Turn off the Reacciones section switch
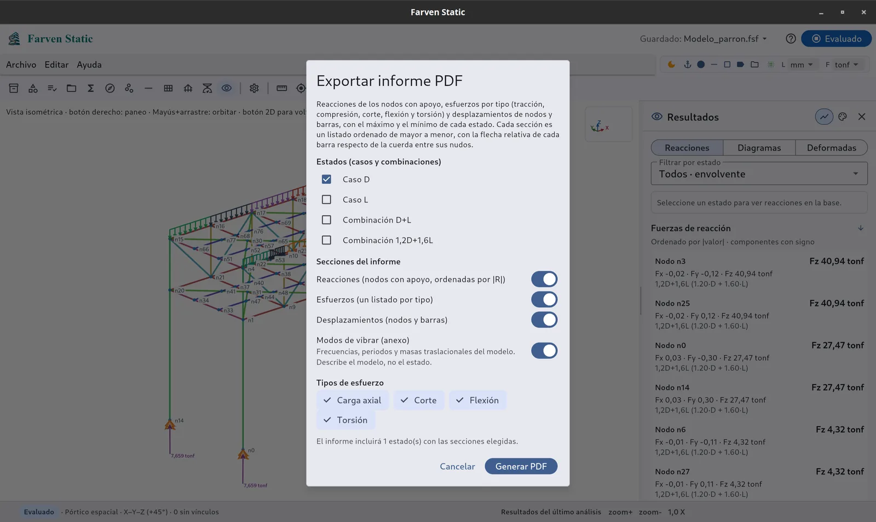Viewport: 876px width, 522px height. [x=544, y=279]
